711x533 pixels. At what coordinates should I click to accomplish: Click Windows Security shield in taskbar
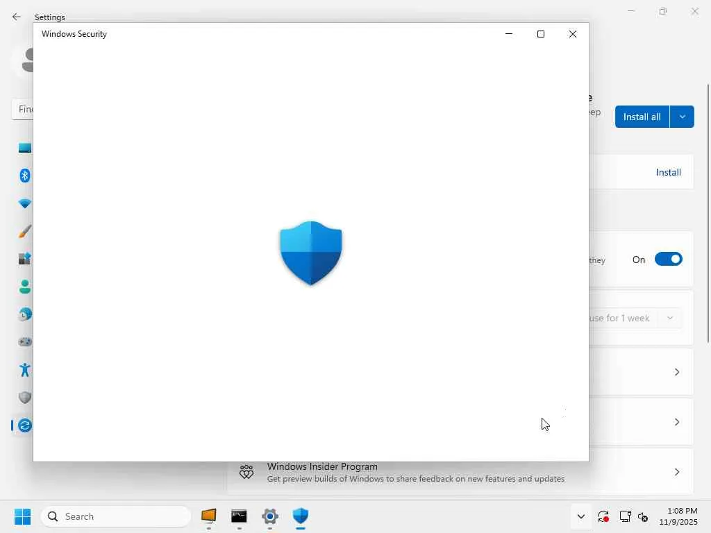pyautogui.click(x=300, y=516)
